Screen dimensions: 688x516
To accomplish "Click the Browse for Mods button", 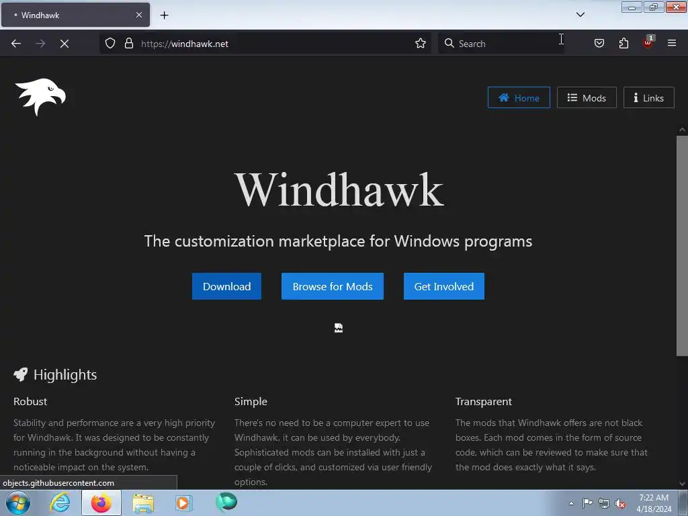I will click(333, 286).
